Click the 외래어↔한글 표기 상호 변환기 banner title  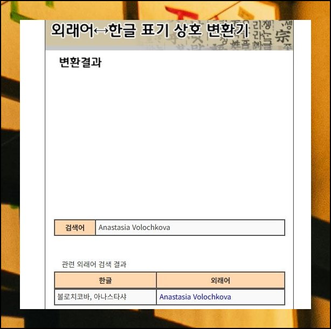pyautogui.click(x=149, y=31)
